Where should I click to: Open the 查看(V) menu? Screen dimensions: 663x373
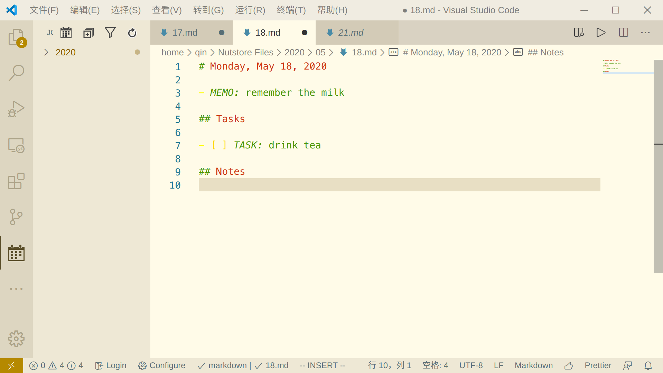tap(167, 10)
